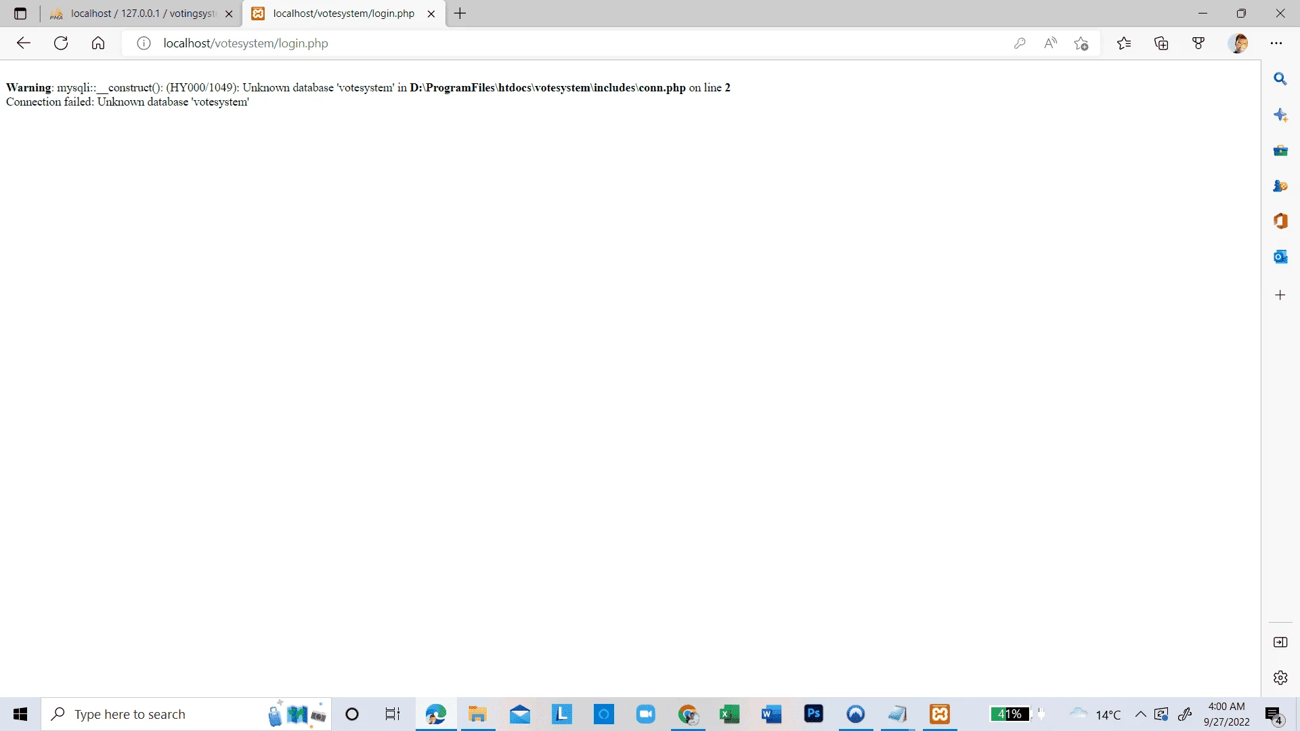This screenshot has width=1300, height=731.
Task: Show hidden system tray icons
Action: 1141,714
